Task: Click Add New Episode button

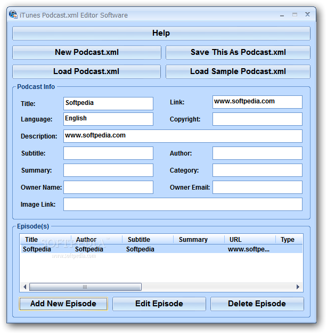Action: coord(63,304)
